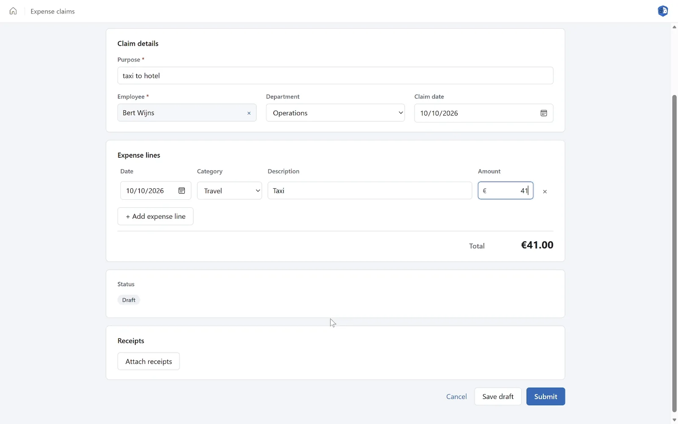Go to the home icon
Screen dimensions: 678x424
(13, 11)
